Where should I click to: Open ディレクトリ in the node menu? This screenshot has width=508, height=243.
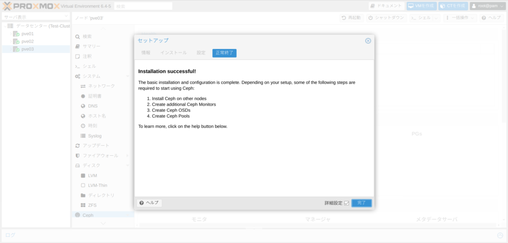click(102, 195)
